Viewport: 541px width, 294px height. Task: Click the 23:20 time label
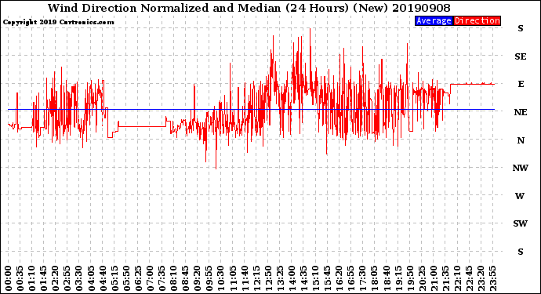tap(481, 278)
